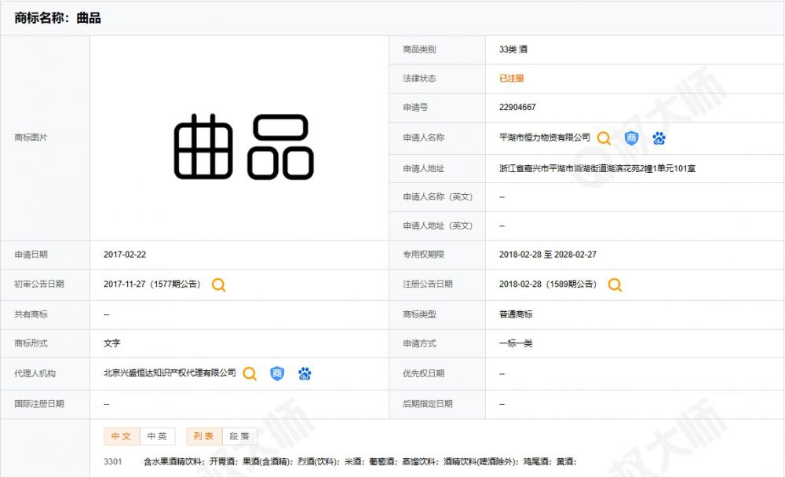Click the Baidu paw icon beside agency name
The width and height of the screenshot is (785, 477).
[305, 373]
